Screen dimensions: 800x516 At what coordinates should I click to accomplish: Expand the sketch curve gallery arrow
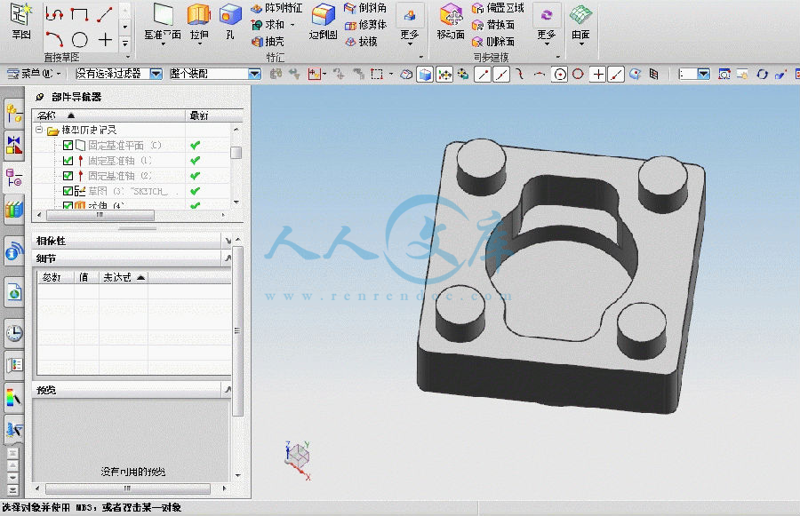click(x=125, y=44)
